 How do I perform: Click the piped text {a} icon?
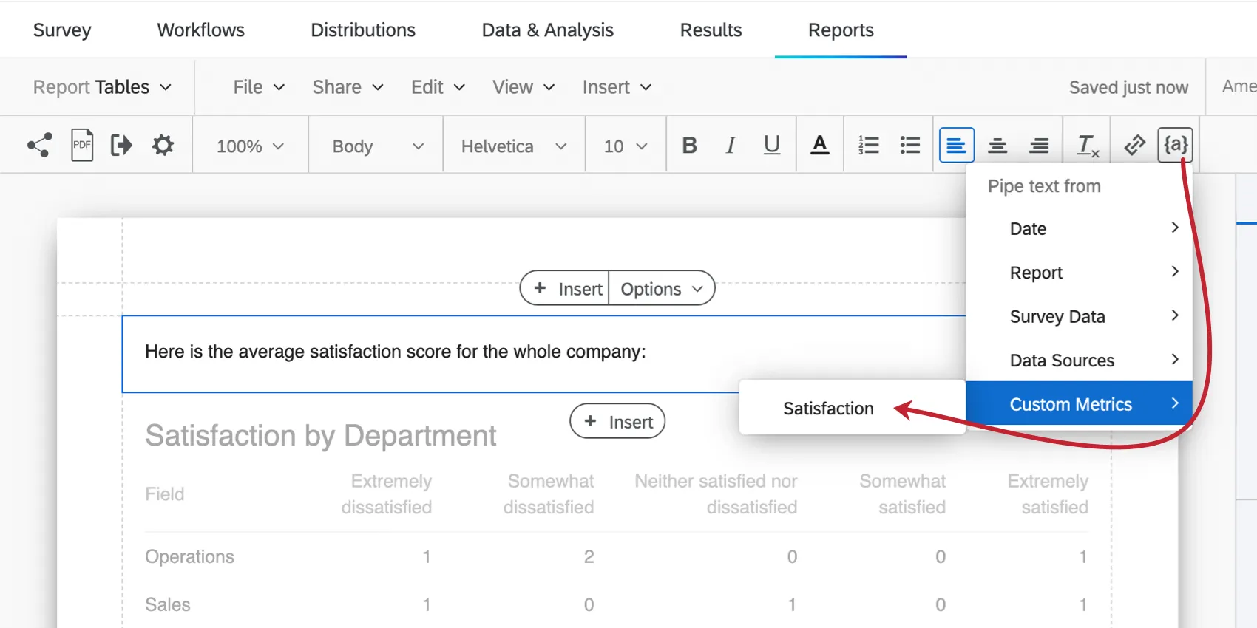pos(1176,145)
